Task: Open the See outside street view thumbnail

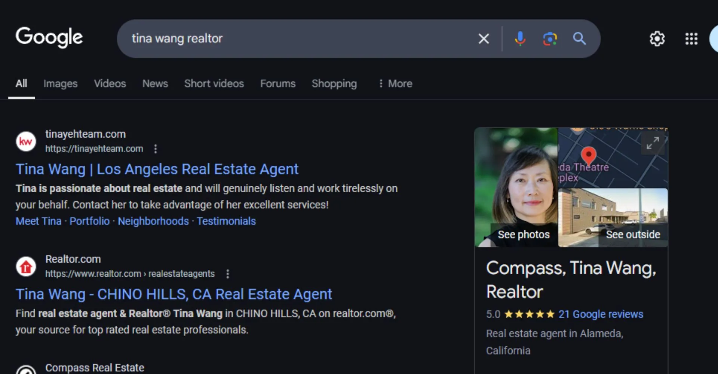Action: (613, 218)
